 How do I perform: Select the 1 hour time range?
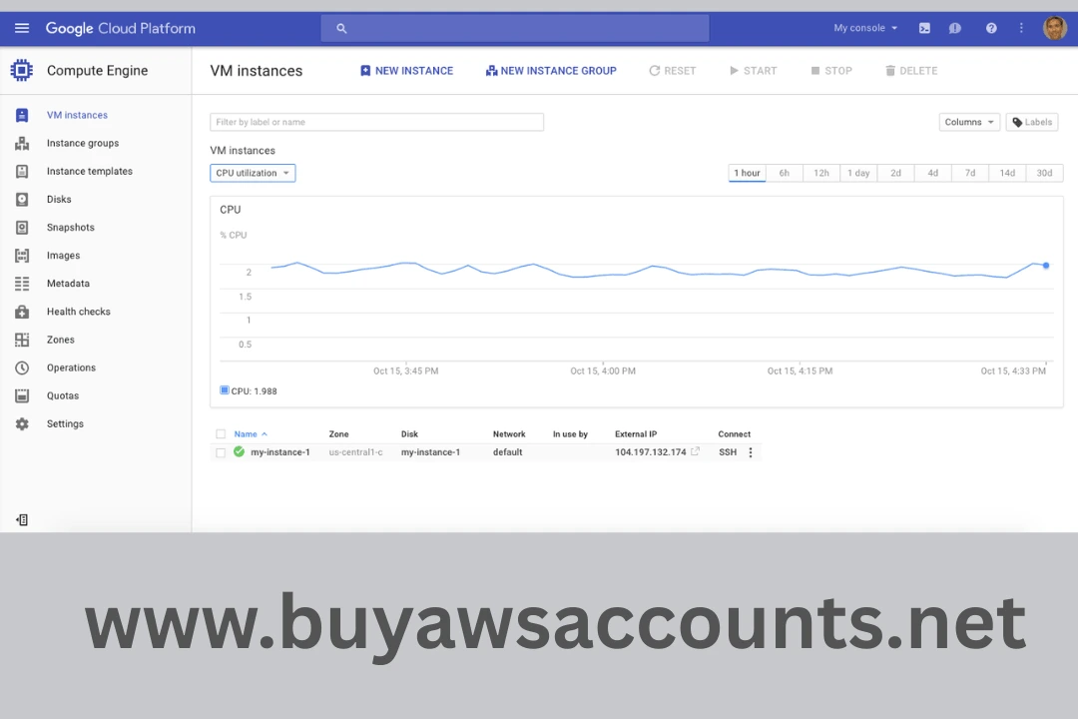tap(747, 173)
